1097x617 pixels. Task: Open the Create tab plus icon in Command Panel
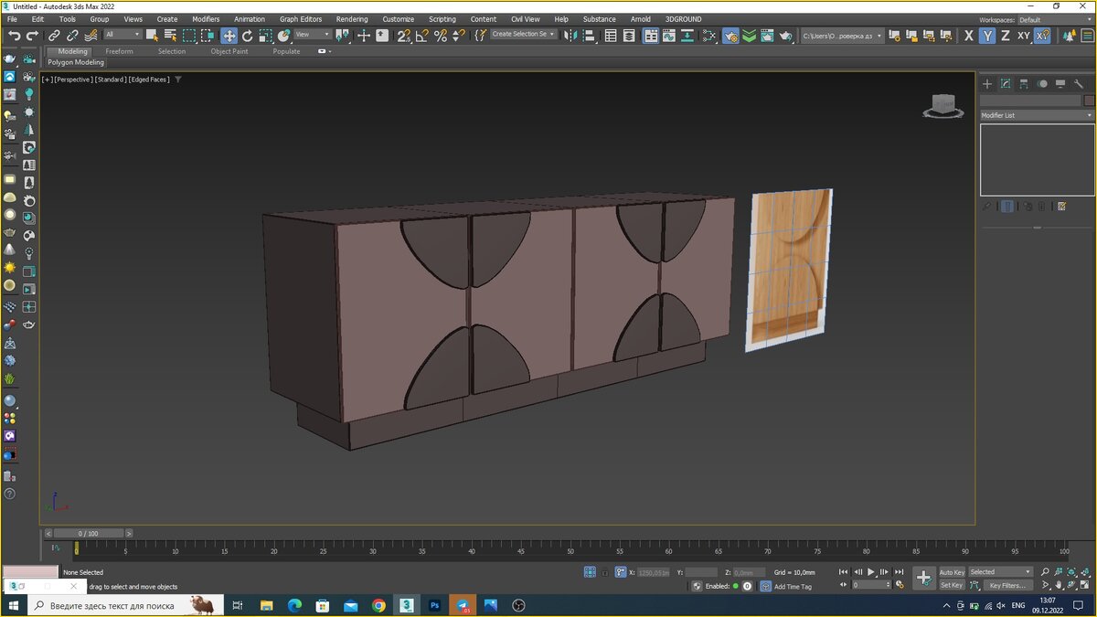[x=987, y=83]
